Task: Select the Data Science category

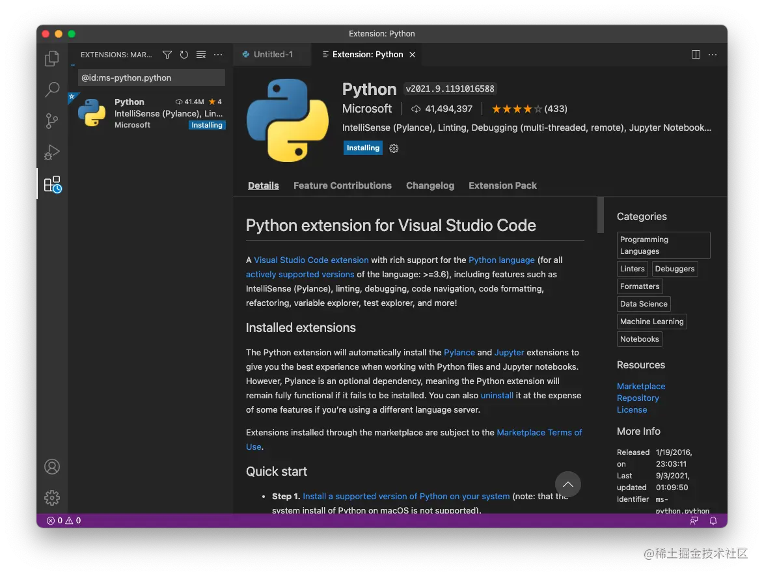Action: click(643, 303)
